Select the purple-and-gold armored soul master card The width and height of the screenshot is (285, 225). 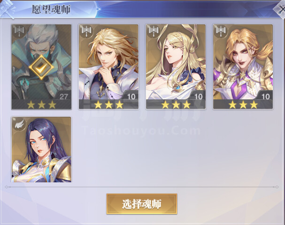(243, 67)
